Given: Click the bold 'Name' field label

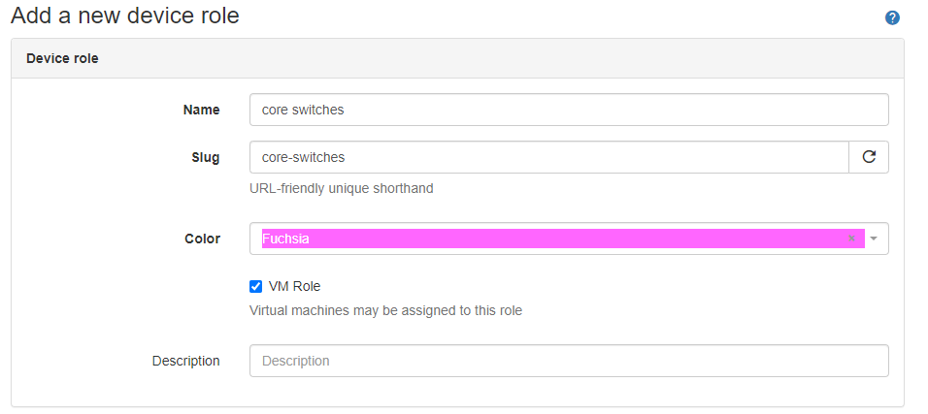Looking at the screenshot, I should click(x=201, y=110).
